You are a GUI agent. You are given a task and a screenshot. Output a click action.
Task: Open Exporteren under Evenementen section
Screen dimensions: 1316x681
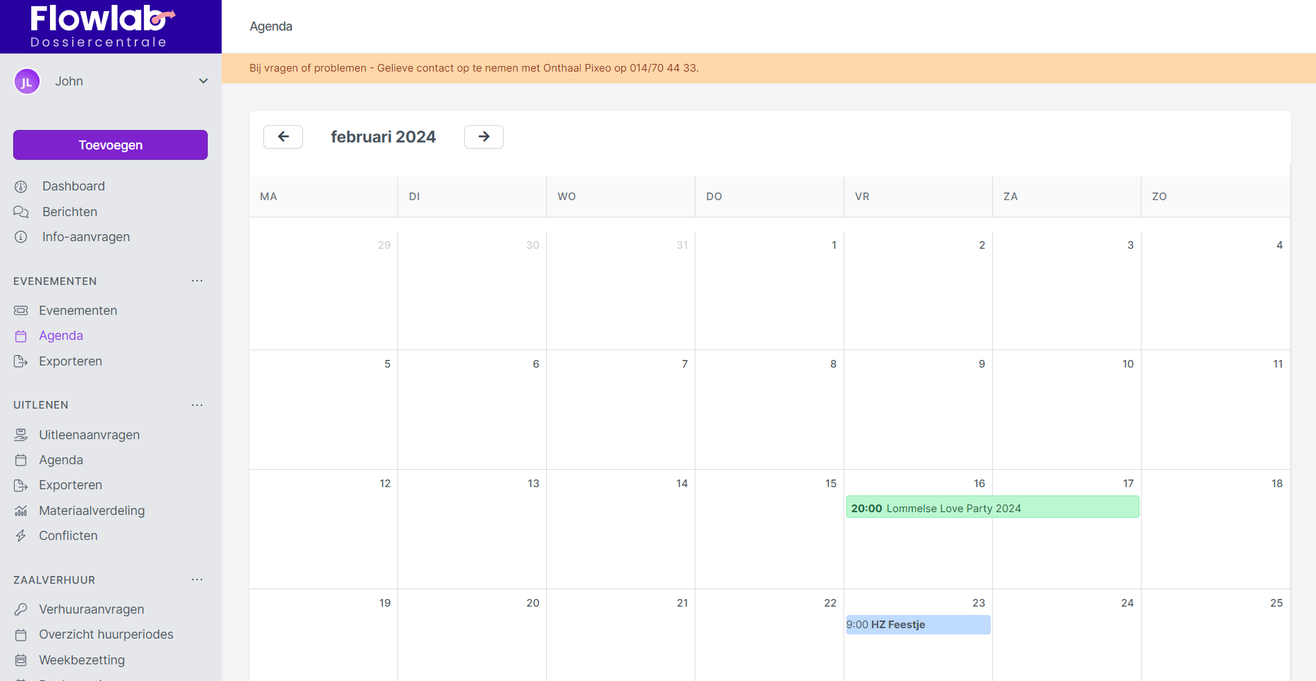70,361
